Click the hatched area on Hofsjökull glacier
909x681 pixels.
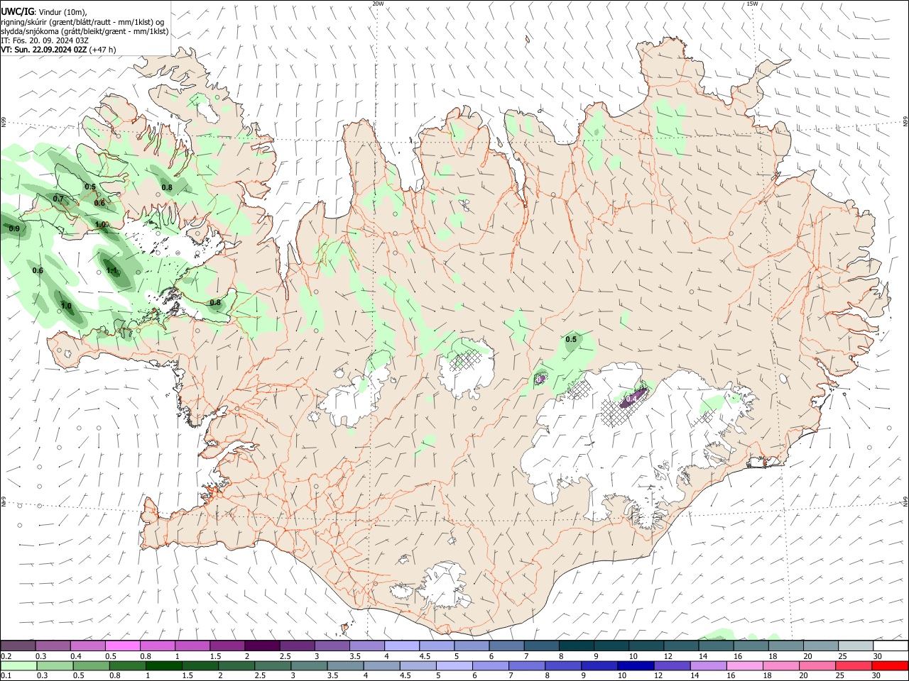(x=465, y=362)
